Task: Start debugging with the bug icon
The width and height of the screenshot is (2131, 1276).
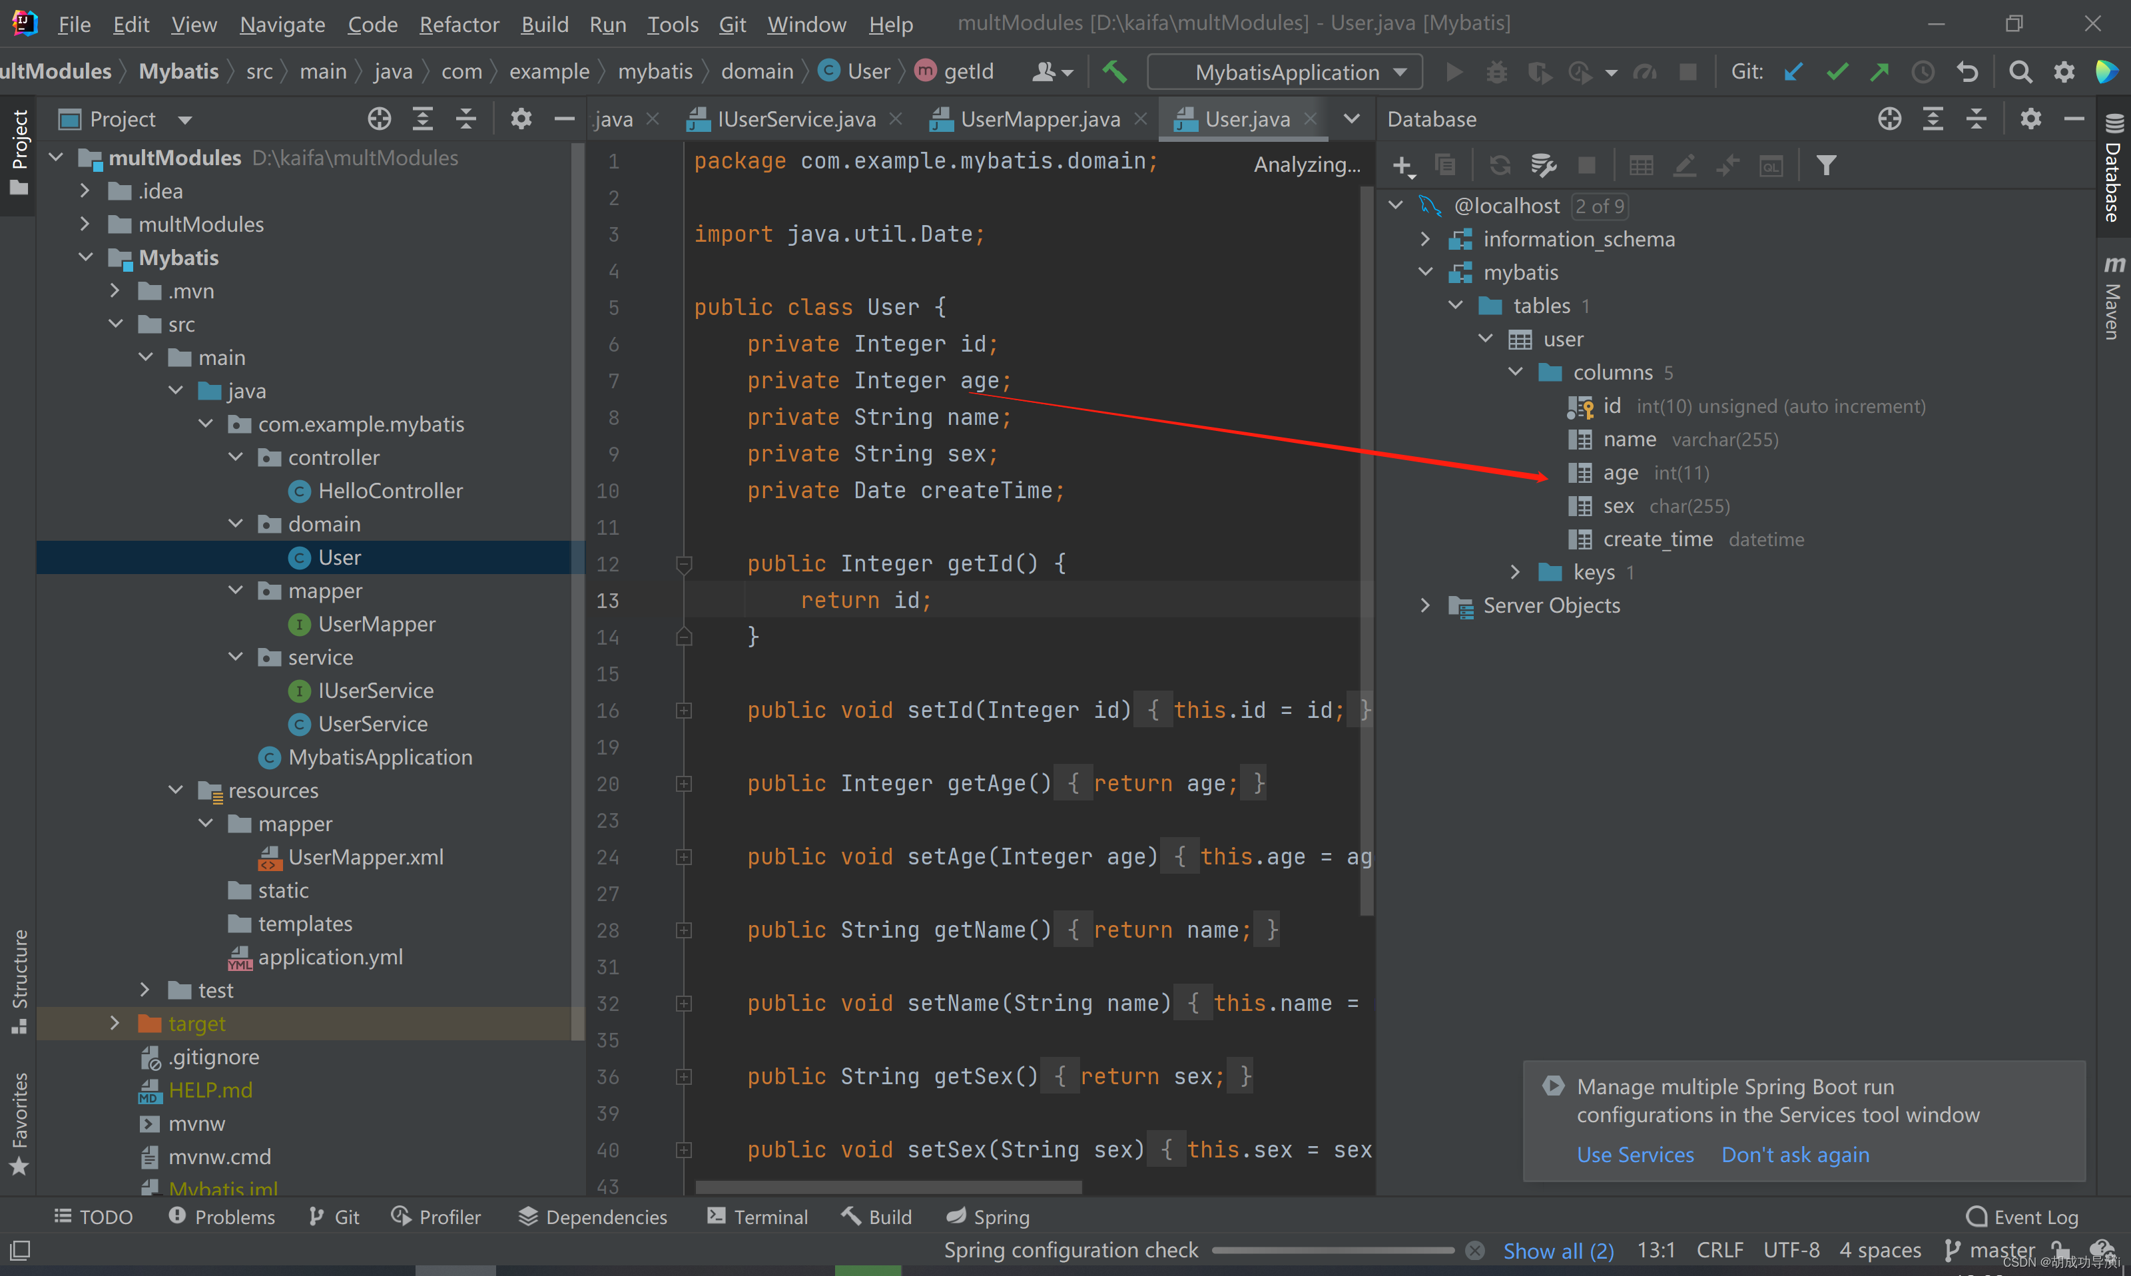Action: (1496, 71)
